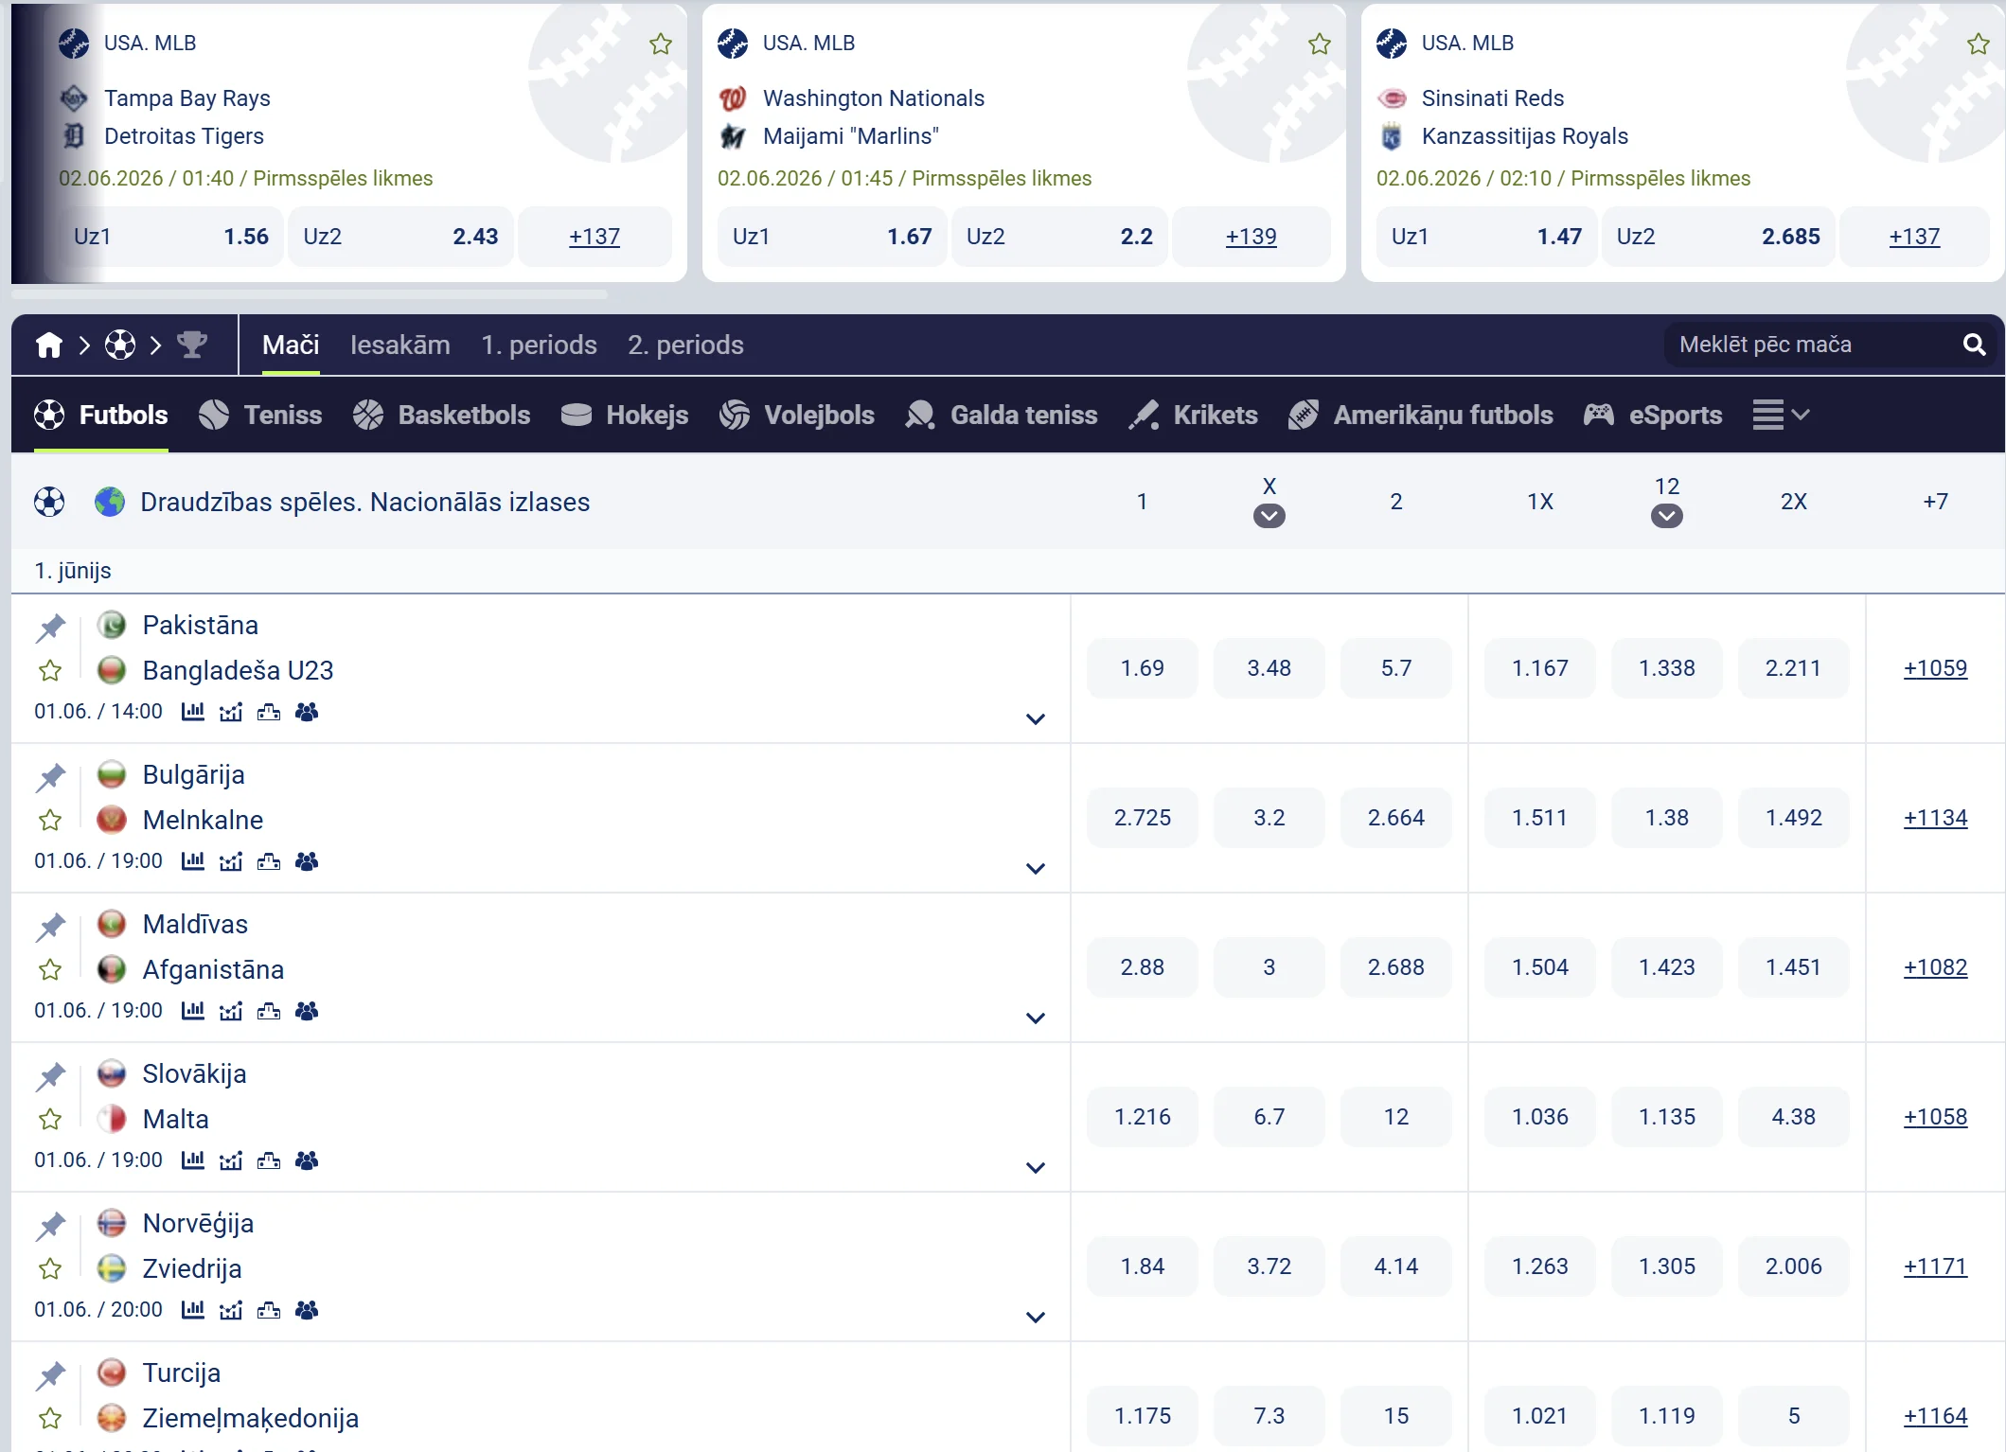Viewport: 2006px width, 1452px height.
Task: Pick odds 2.725 for Bulgārija win
Action: click(1143, 818)
